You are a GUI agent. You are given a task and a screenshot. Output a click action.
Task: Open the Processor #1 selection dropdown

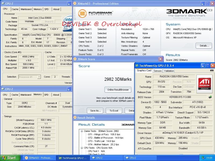[x=39, y=77]
